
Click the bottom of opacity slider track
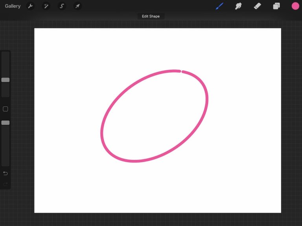pos(6,163)
